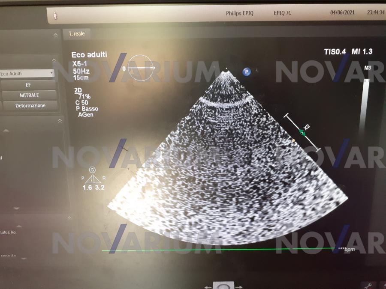Click the green focal zone marker

click(302, 132)
